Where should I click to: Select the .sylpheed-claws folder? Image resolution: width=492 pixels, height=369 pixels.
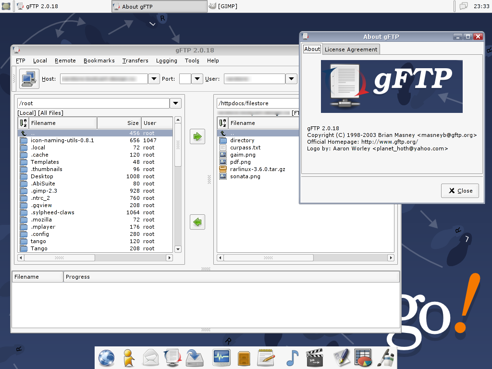[x=95, y=212]
